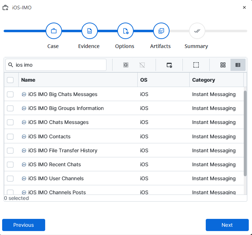Click the artifacts list vertical scrollbar

pyautogui.click(x=245, y=133)
